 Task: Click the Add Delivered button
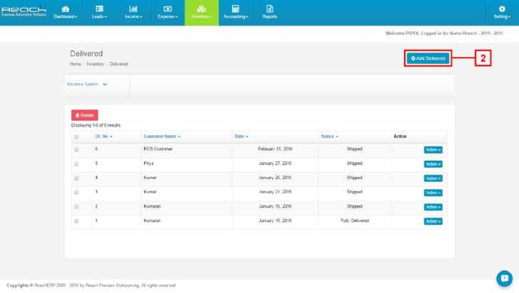coord(428,58)
